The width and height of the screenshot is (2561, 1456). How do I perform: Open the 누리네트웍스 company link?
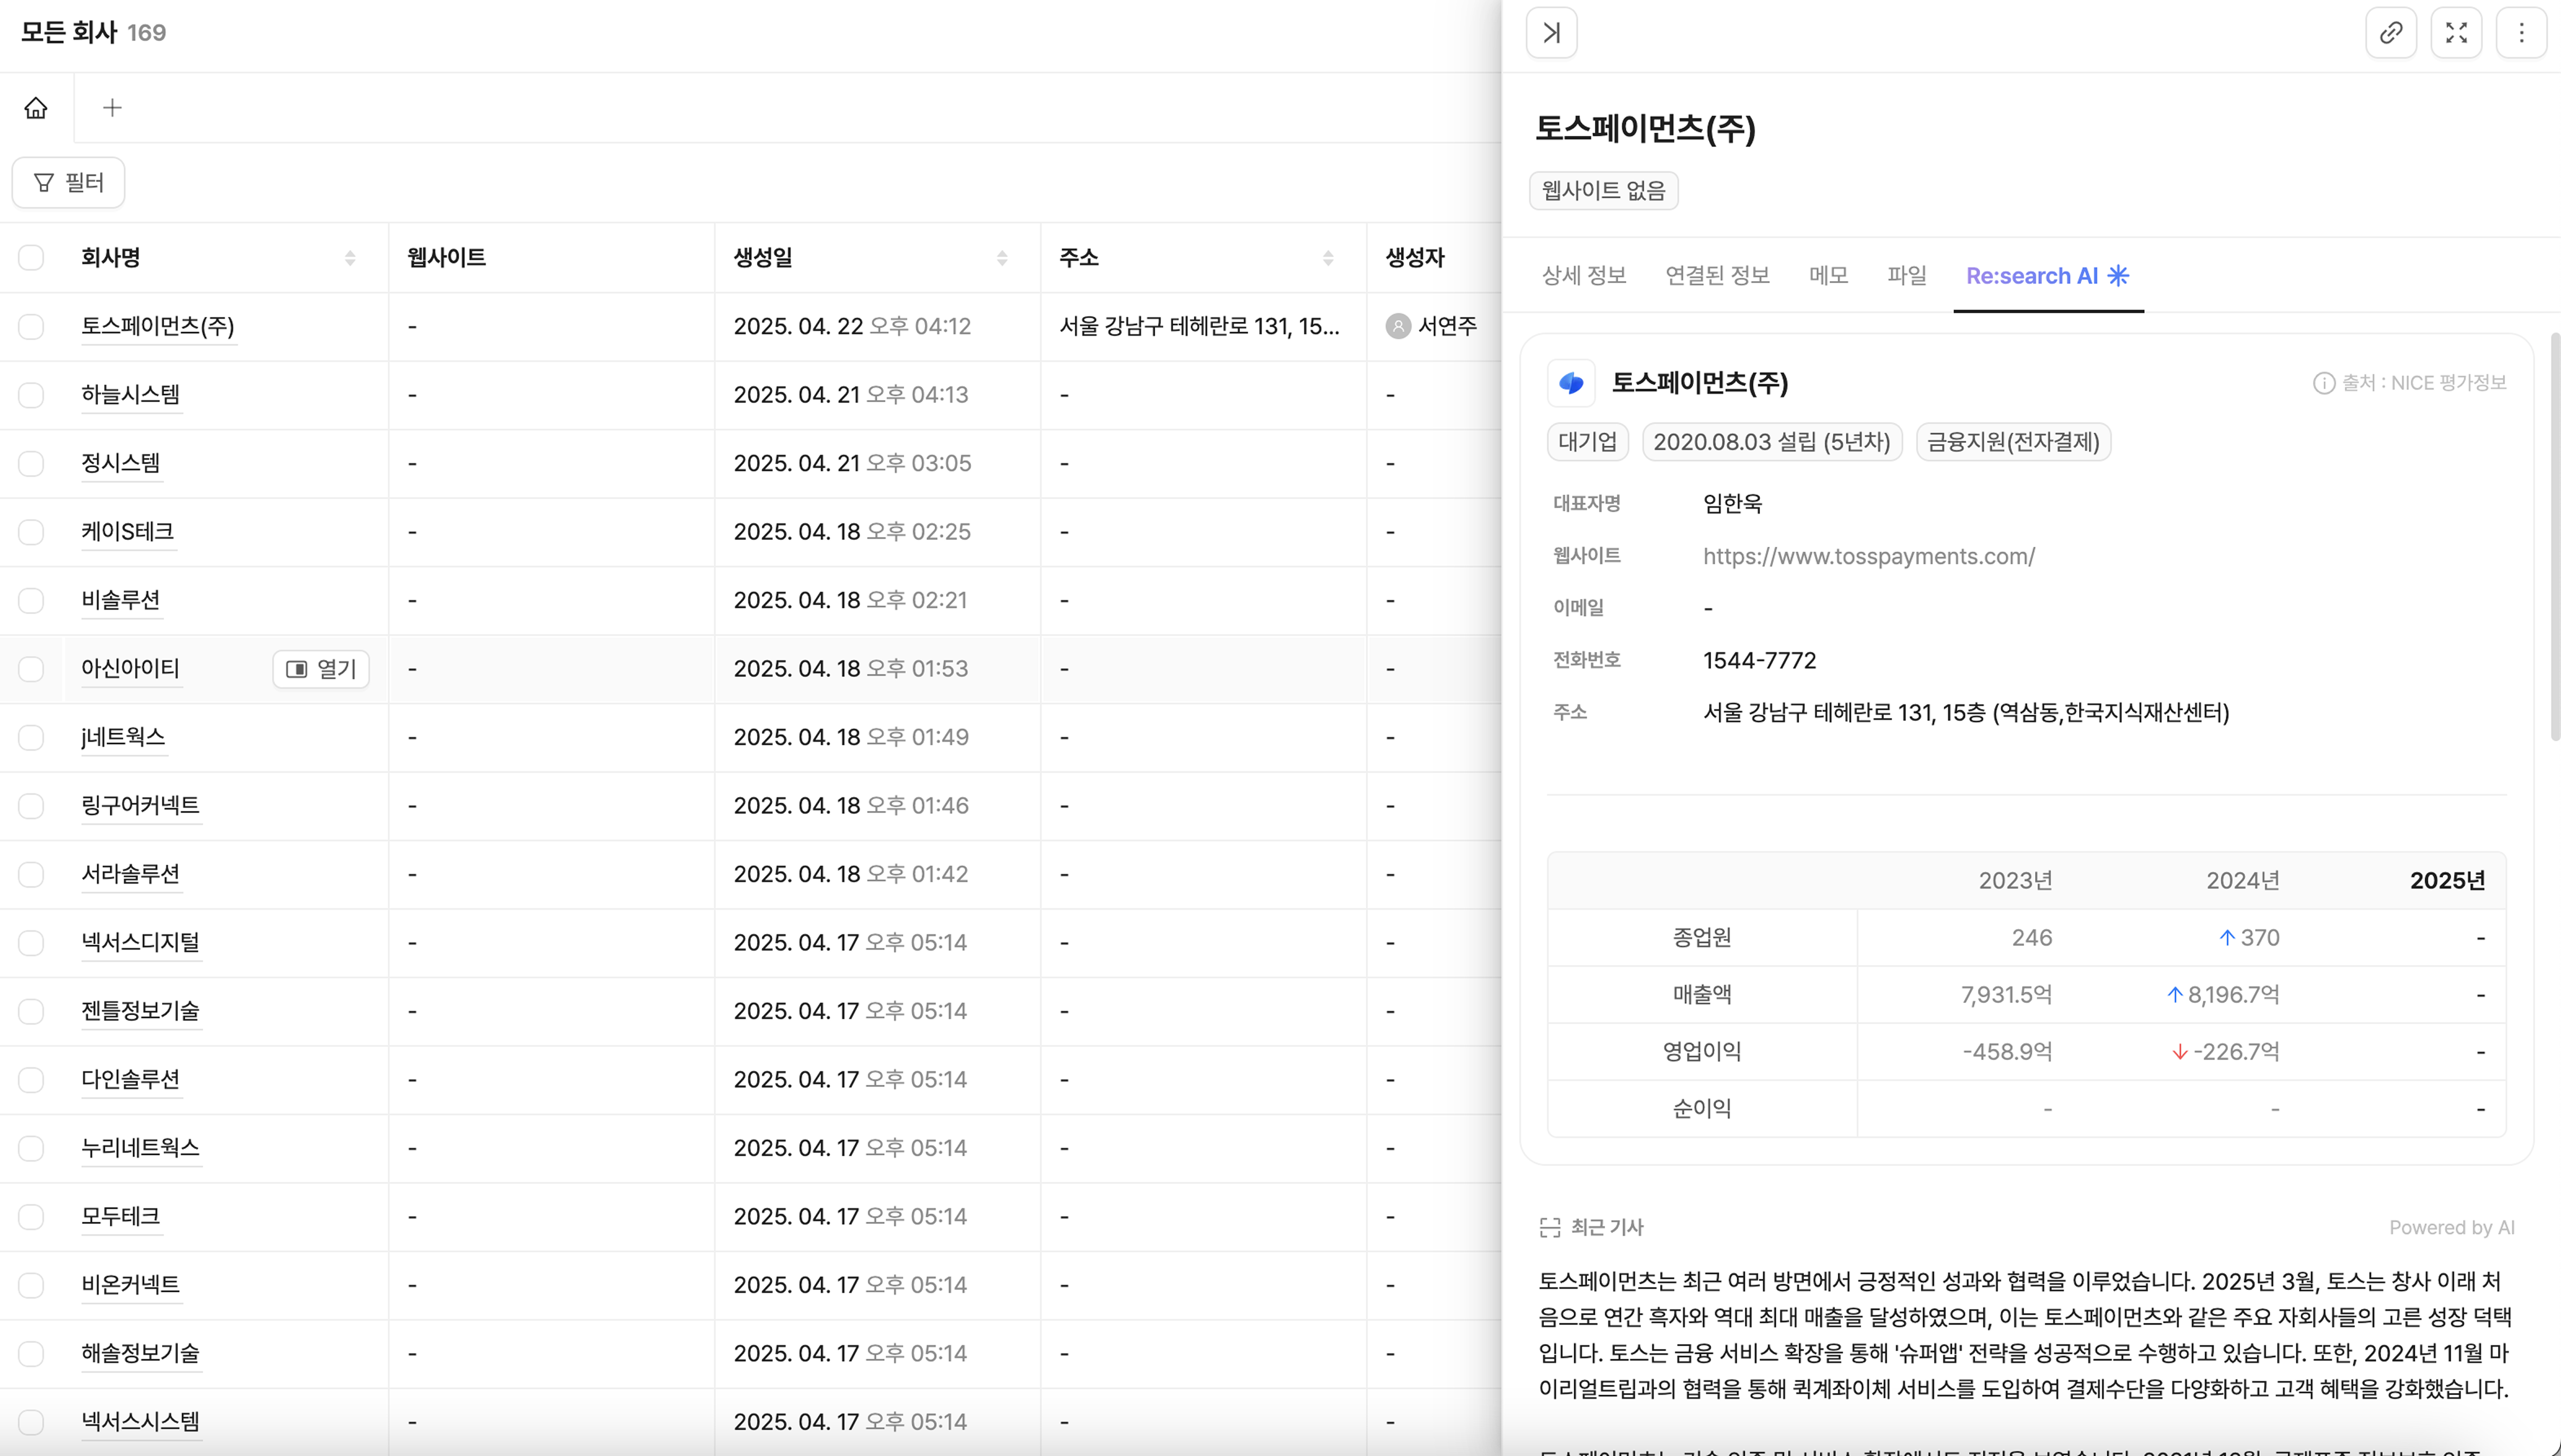(141, 1148)
